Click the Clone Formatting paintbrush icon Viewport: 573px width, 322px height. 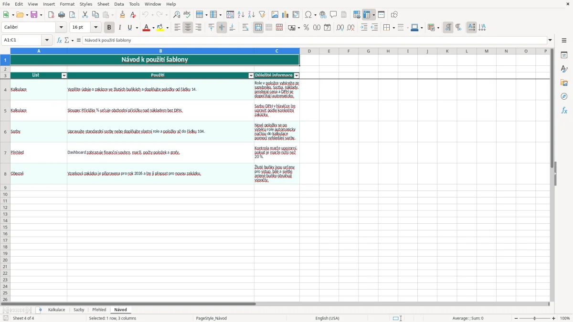pyautogui.click(x=122, y=15)
